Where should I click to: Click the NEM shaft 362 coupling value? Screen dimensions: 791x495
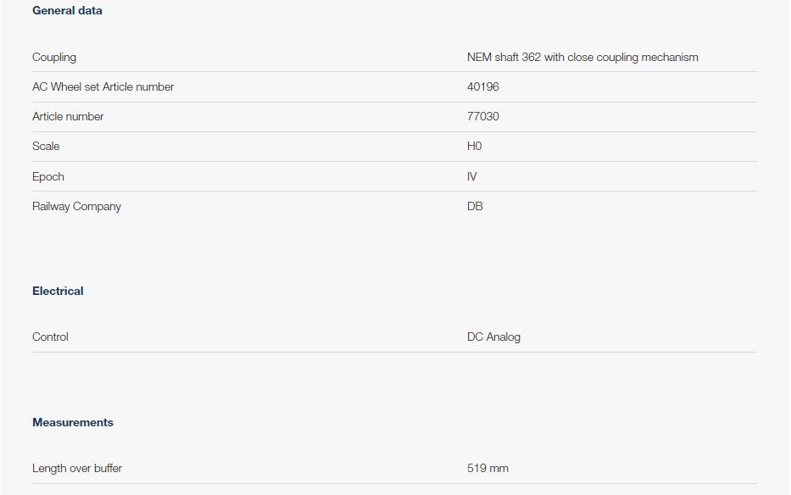(582, 57)
